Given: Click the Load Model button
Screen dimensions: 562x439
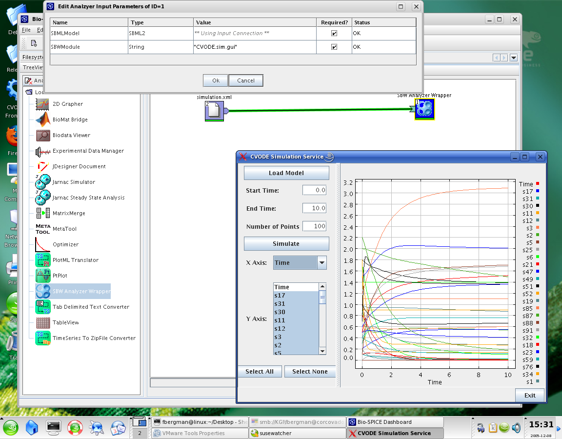Looking at the screenshot, I should tap(286, 173).
